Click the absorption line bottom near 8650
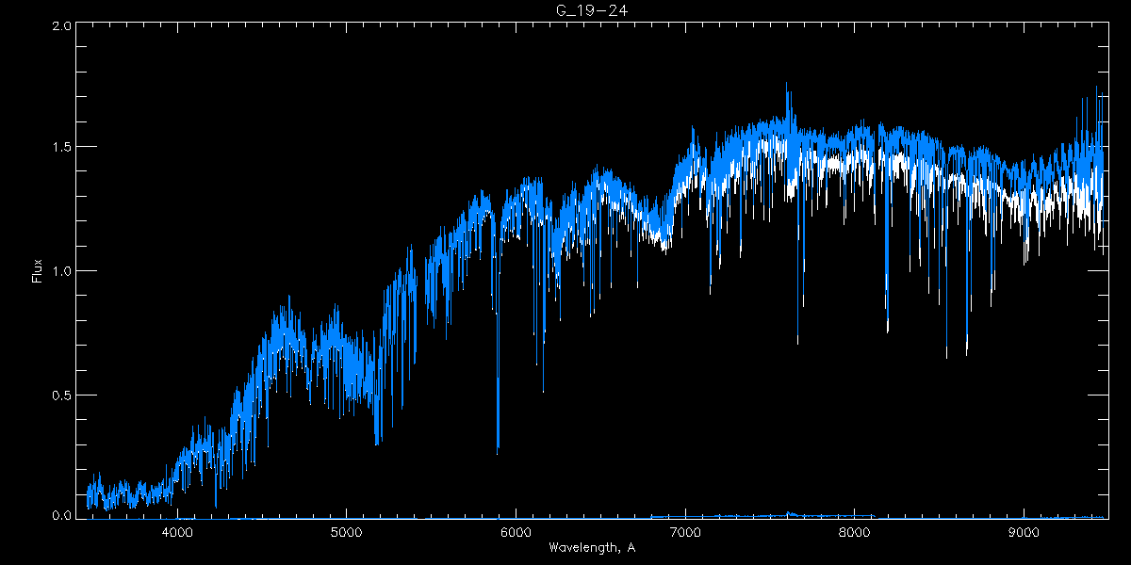Screen dimensions: 1131x565 click(966, 353)
